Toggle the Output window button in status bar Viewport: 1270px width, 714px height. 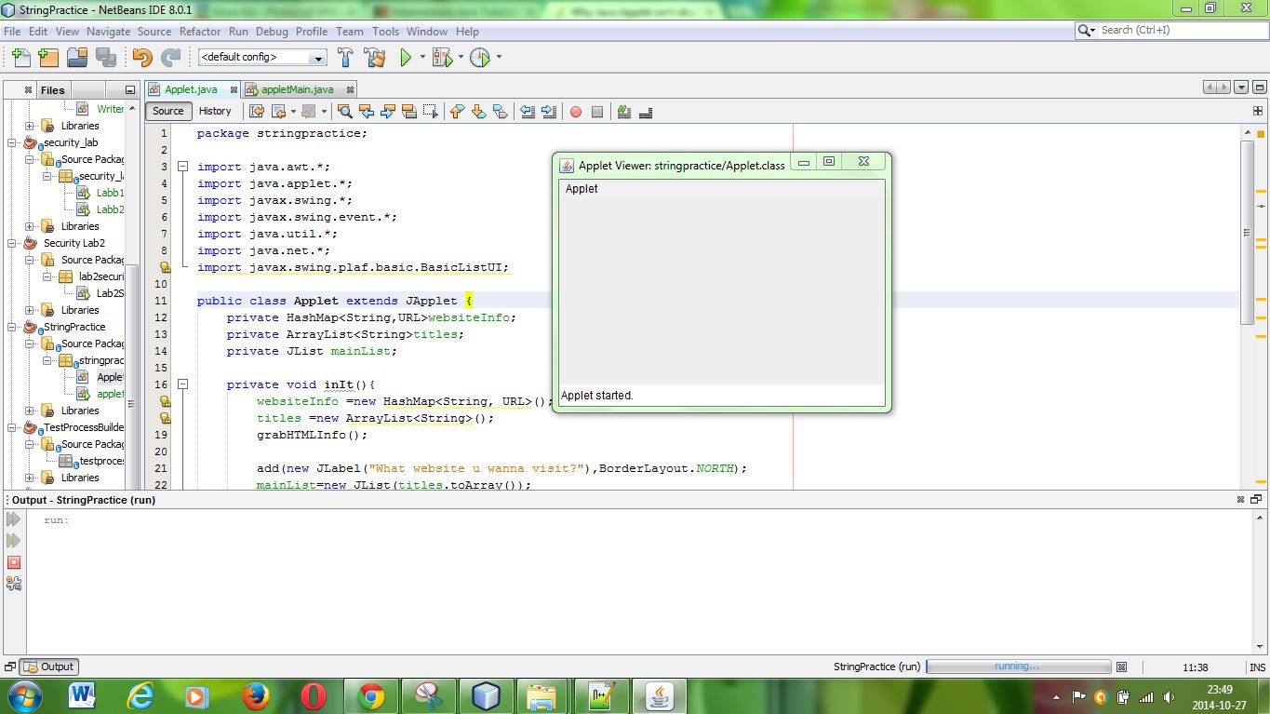click(50, 667)
